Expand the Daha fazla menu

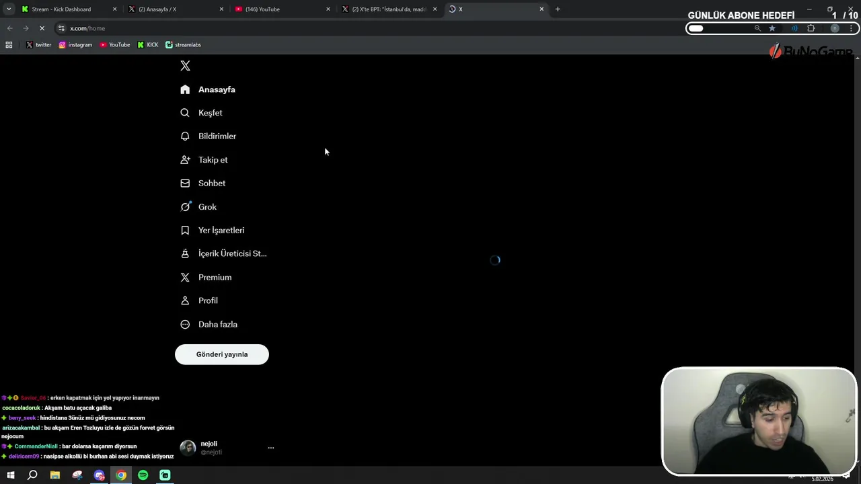coord(209,324)
